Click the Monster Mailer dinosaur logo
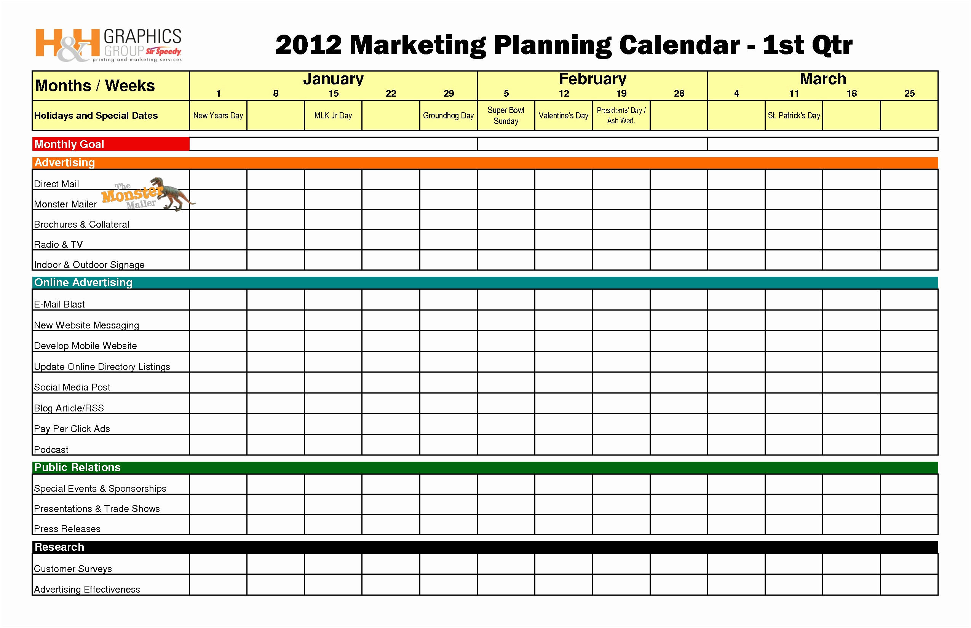This screenshot has width=971, height=628. coord(147,194)
